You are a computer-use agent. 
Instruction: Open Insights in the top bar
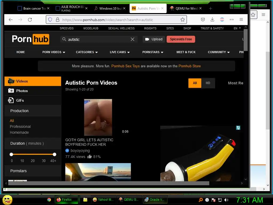[150, 28]
